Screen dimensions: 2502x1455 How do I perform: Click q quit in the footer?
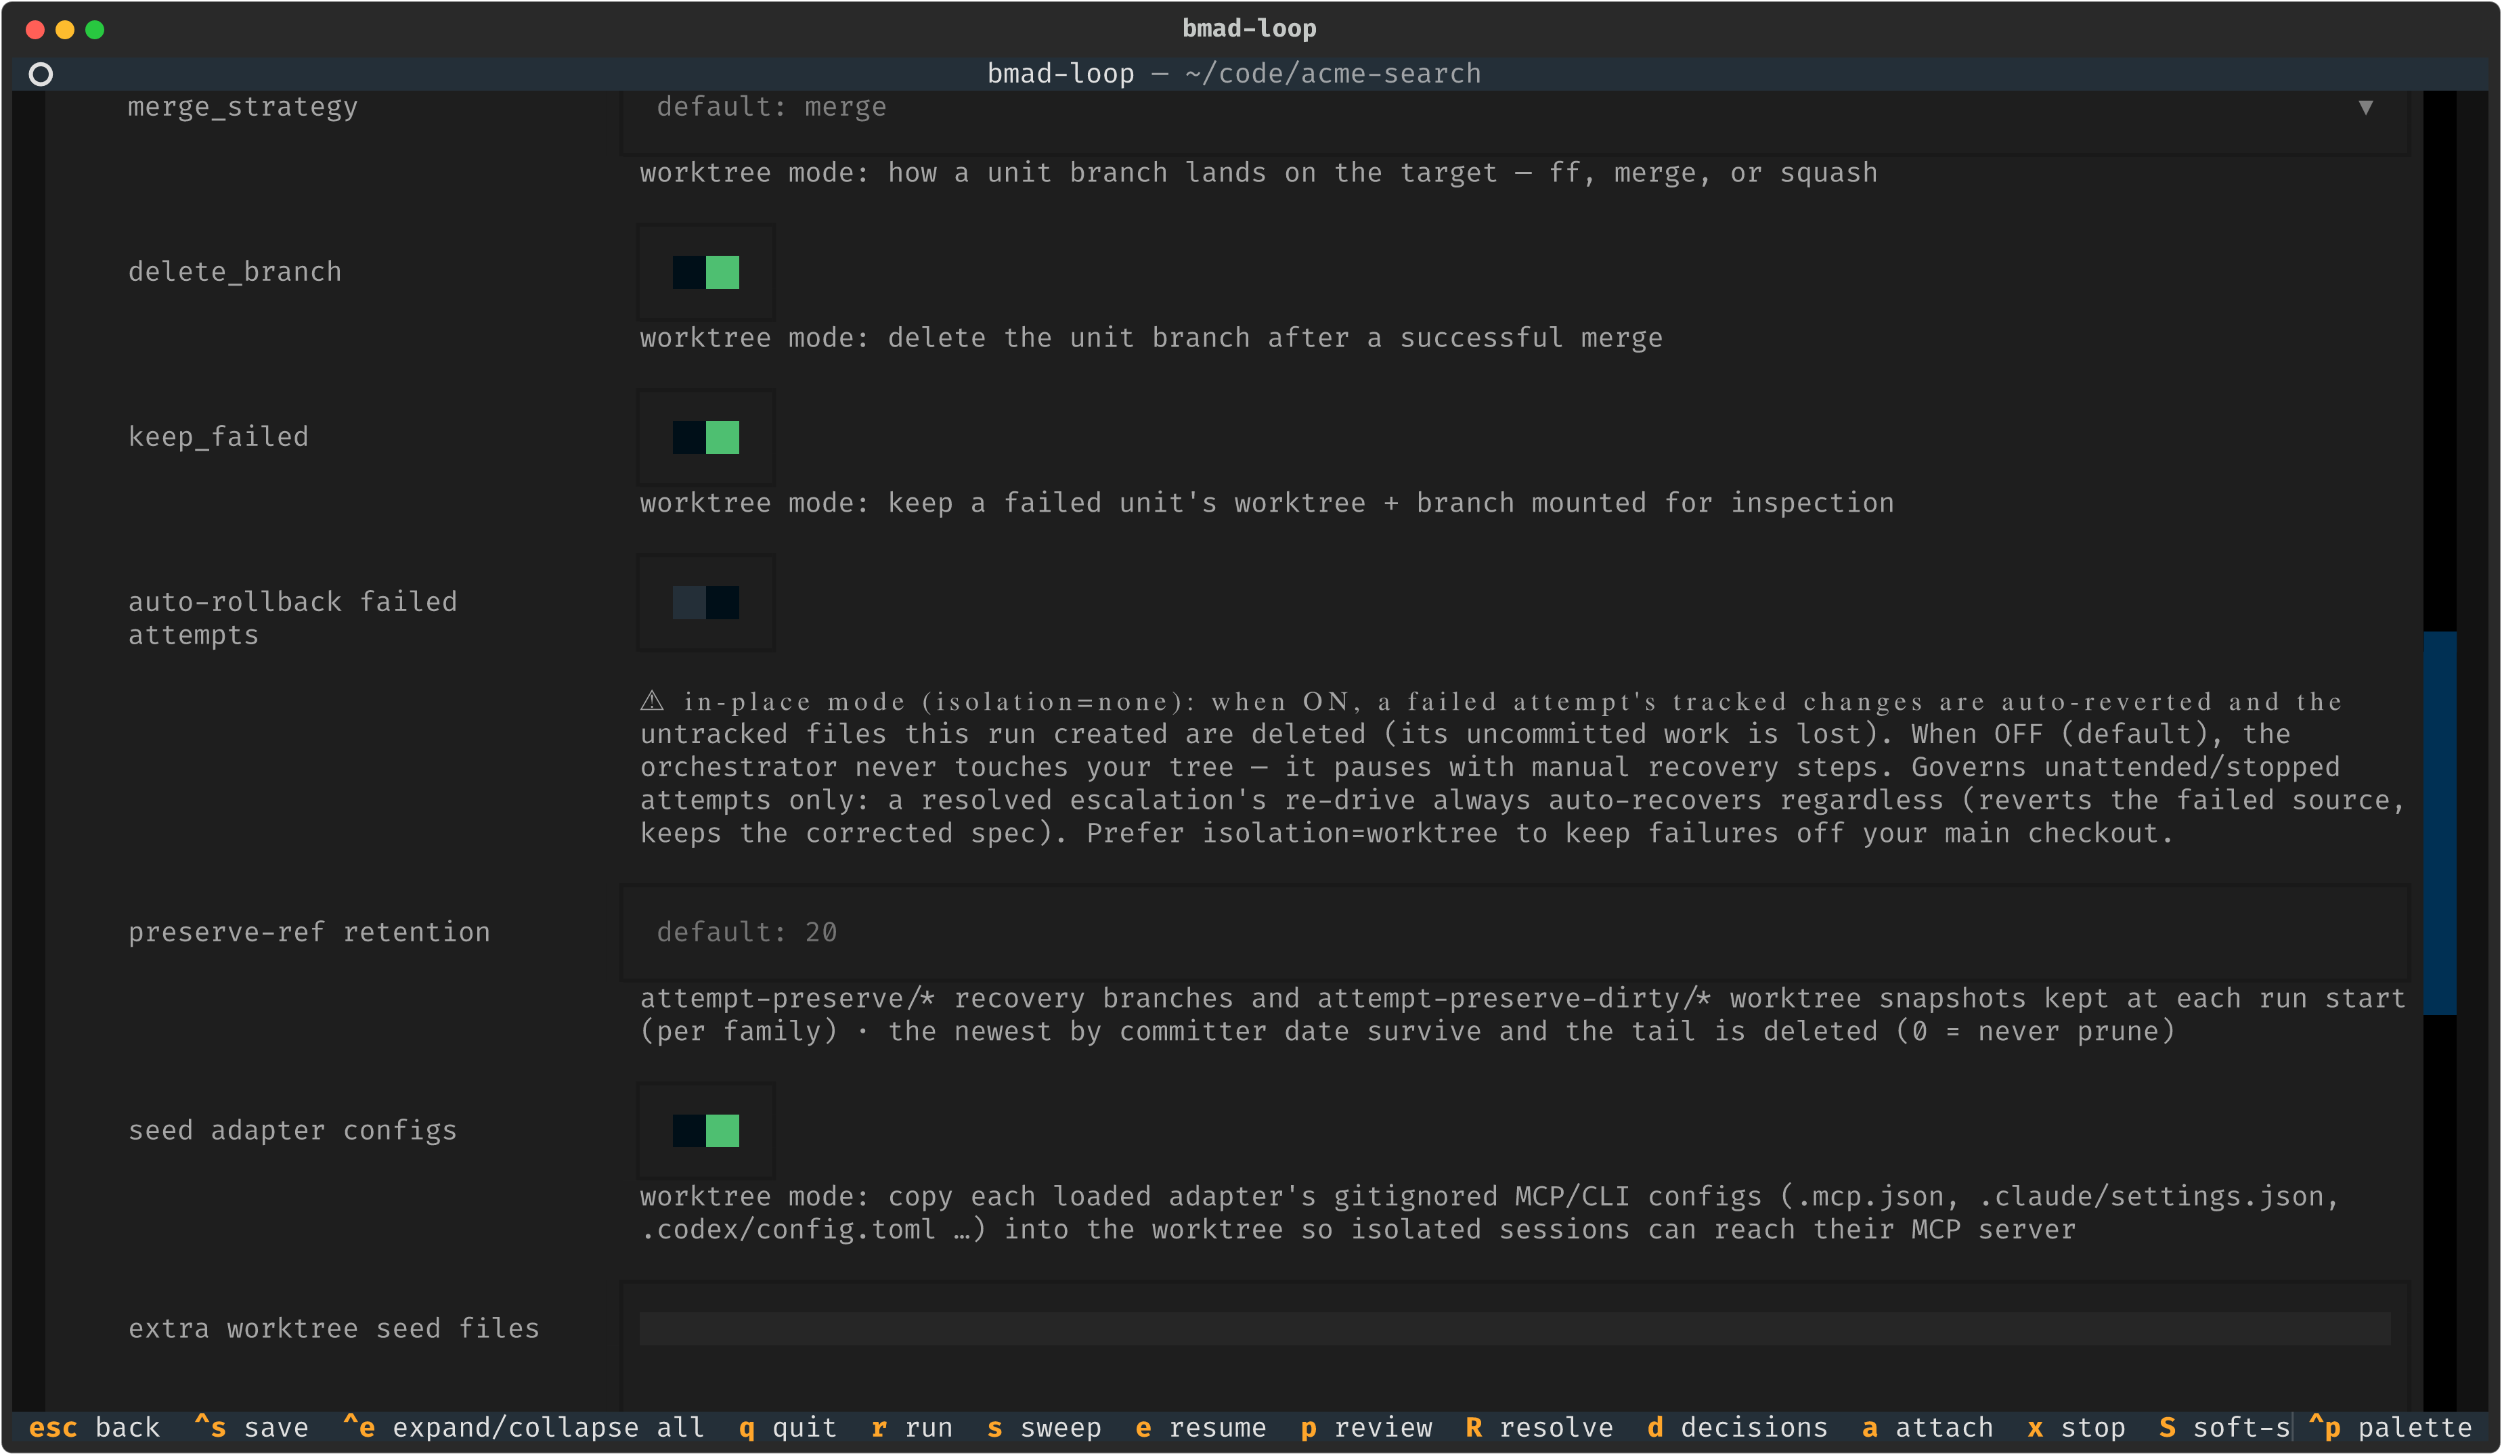click(x=787, y=1427)
